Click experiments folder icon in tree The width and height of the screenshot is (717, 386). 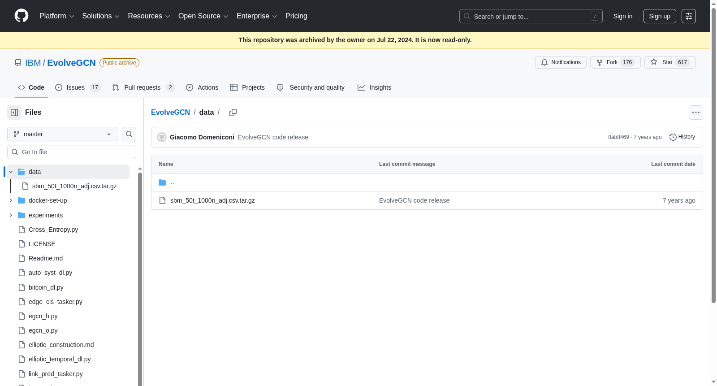pyautogui.click(x=22, y=215)
